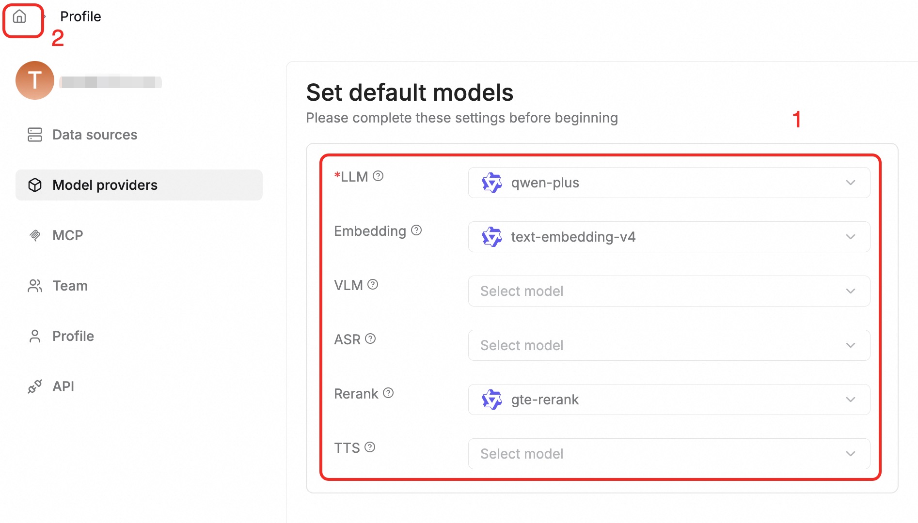918x523 pixels.
Task: Click the Profile breadcrumb text
Action: coord(80,16)
